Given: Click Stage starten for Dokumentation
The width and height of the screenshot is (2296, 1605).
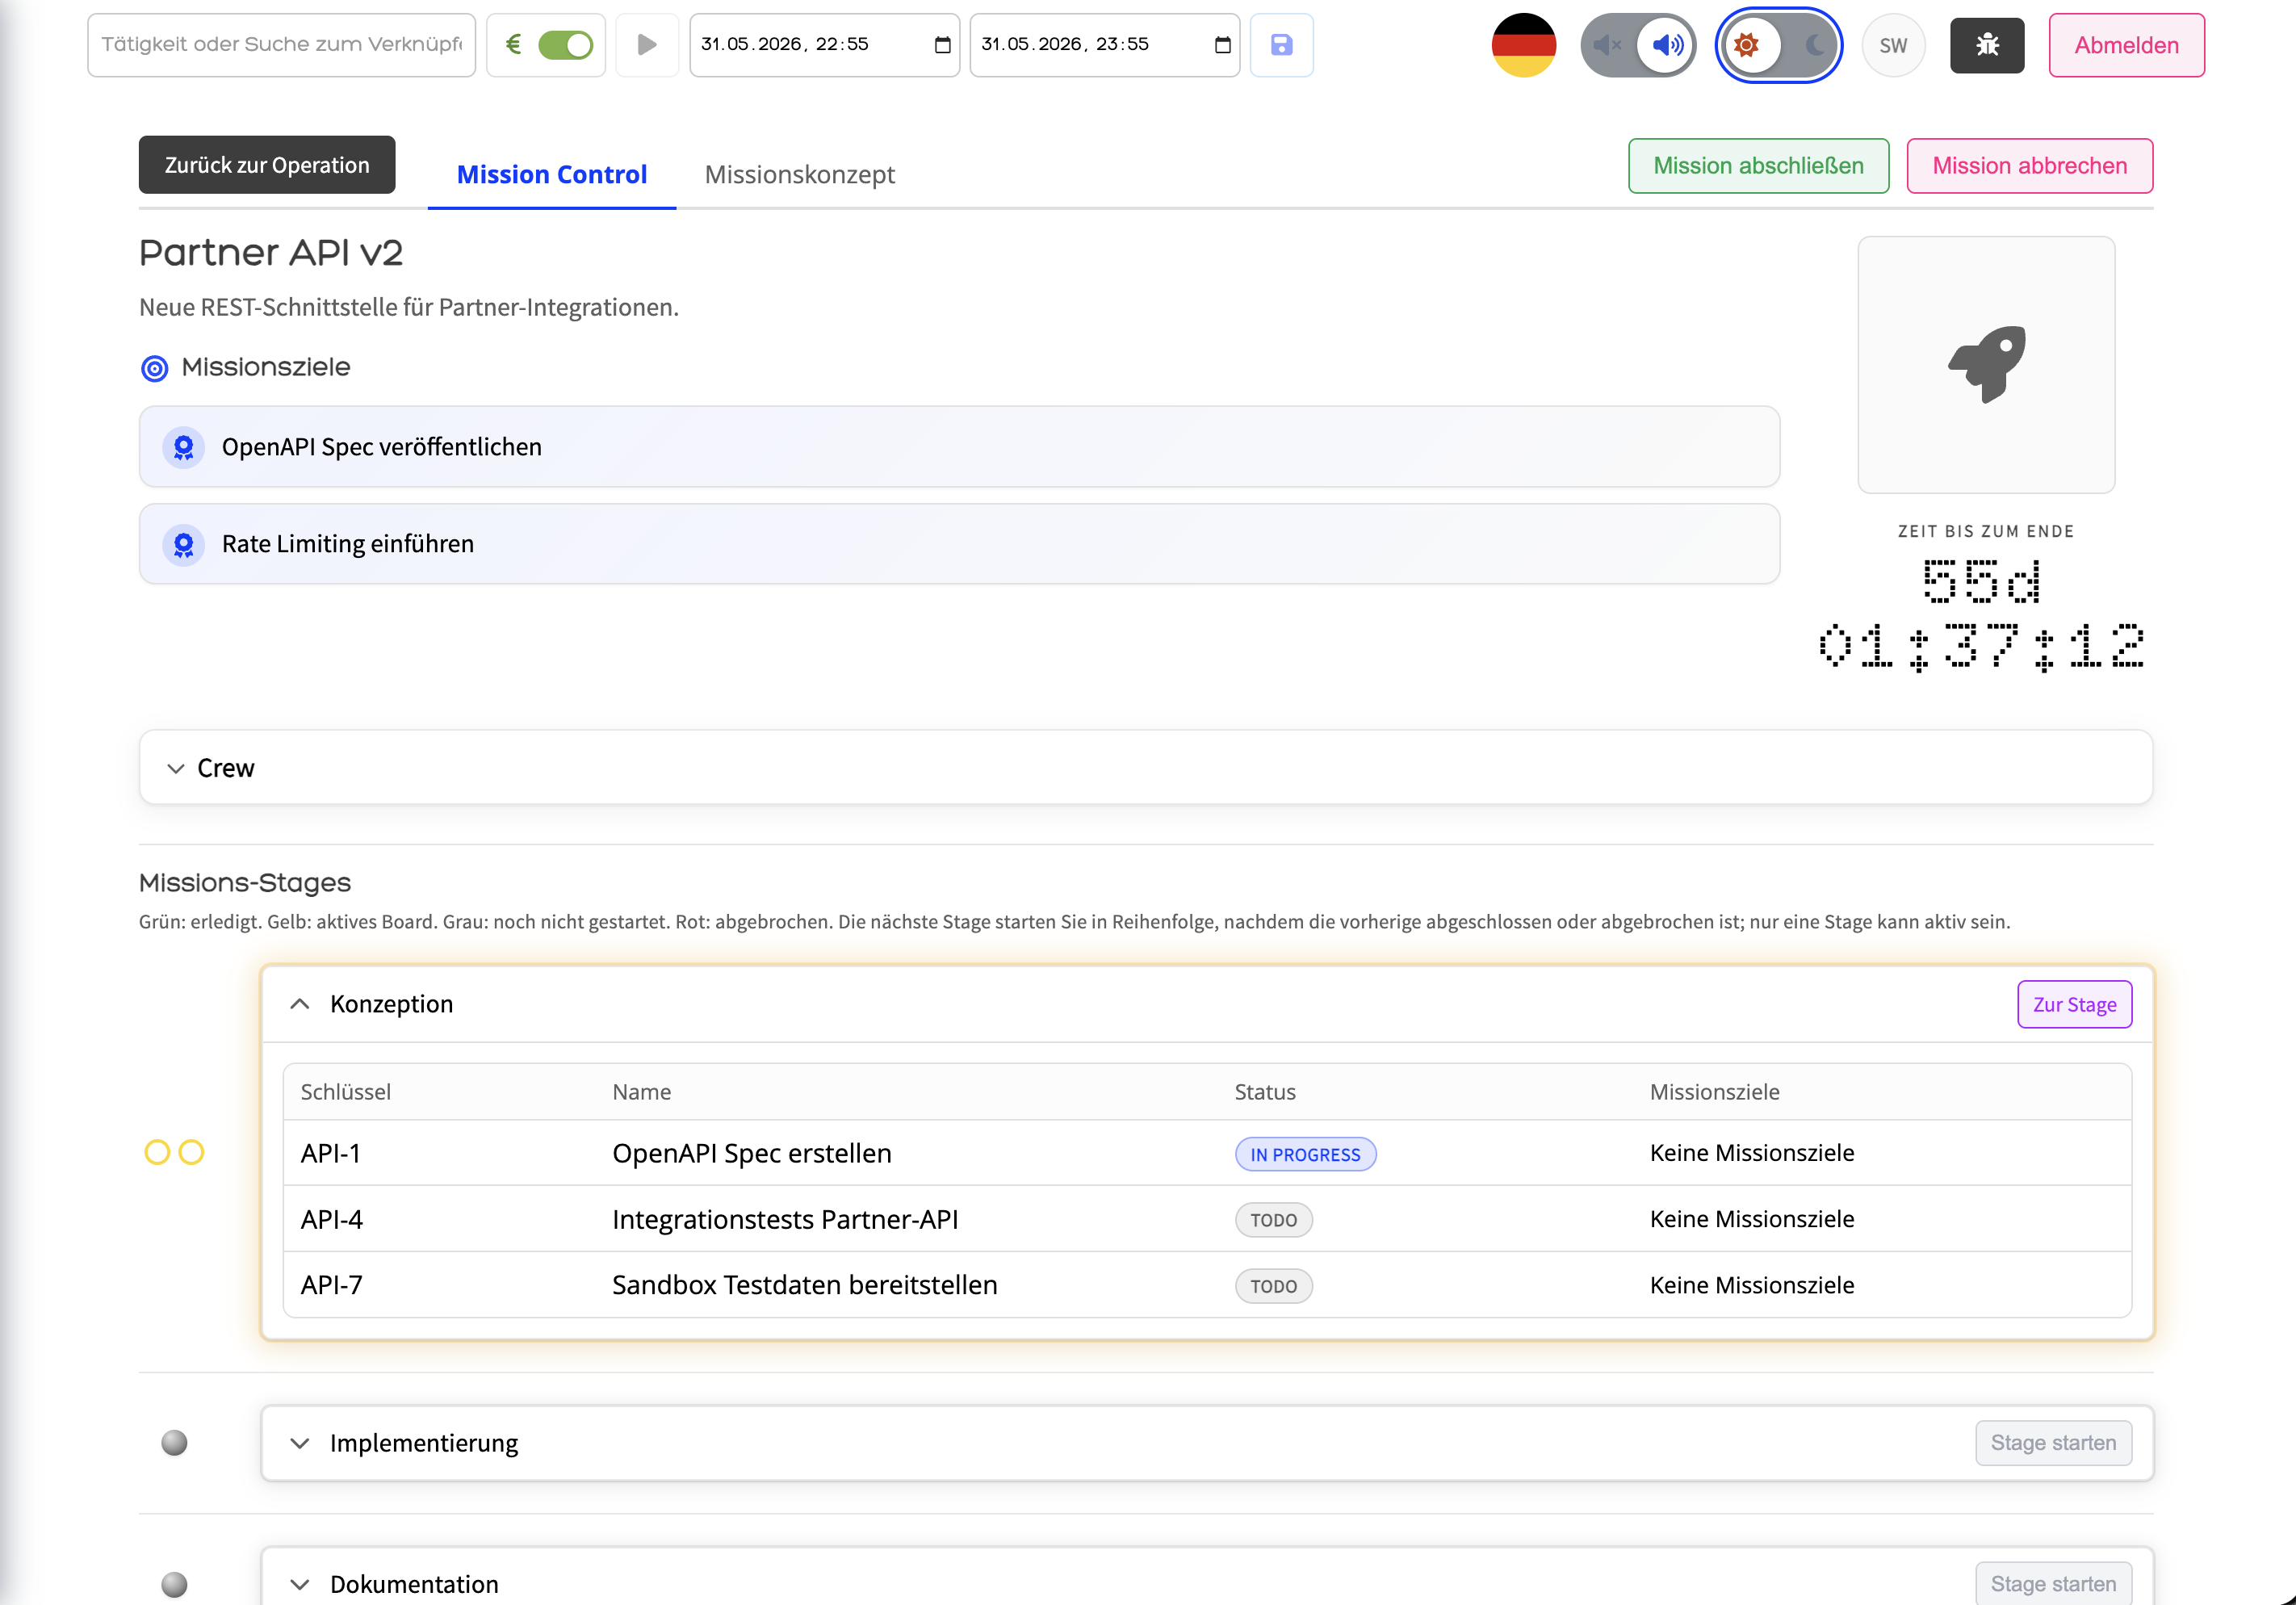Looking at the screenshot, I should click(2053, 1584).
